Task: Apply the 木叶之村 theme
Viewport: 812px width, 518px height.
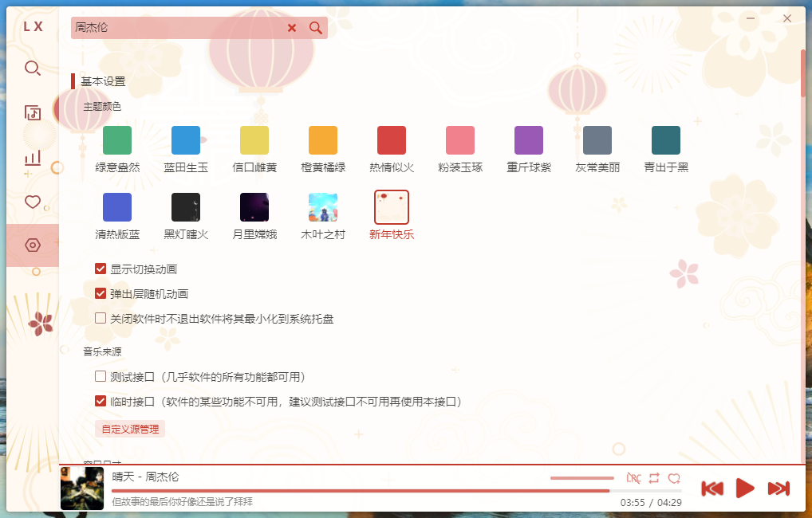Action: [322, 206]
